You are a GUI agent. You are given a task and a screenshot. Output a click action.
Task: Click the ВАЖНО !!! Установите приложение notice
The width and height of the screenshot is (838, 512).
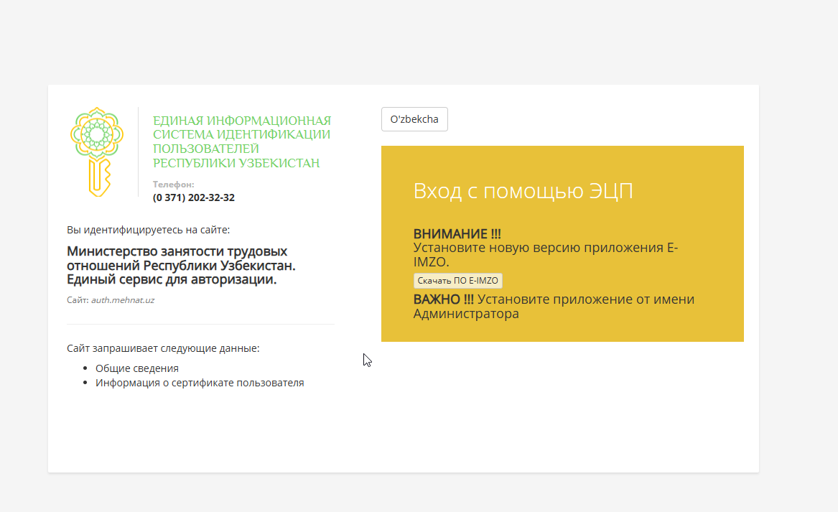point(554,306)
